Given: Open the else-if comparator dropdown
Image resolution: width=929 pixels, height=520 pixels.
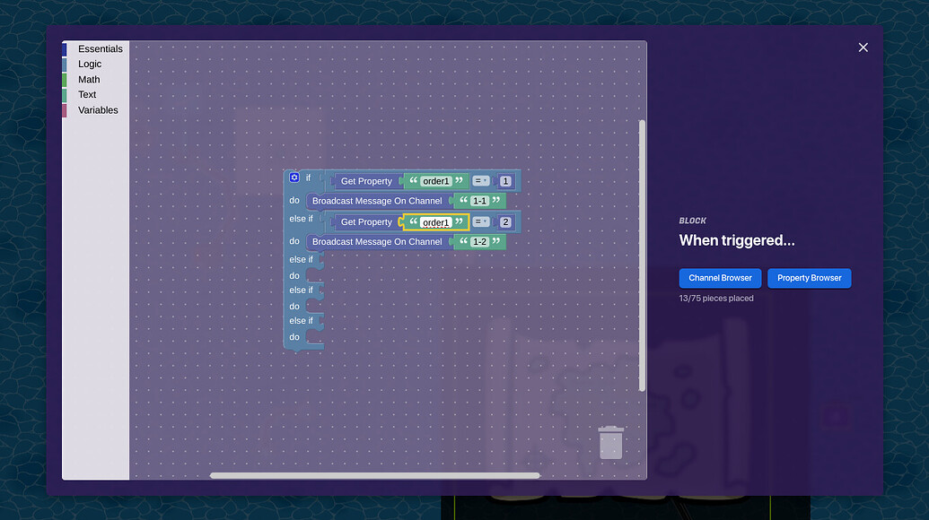Looking at the screenshot, I should pyautogui.click(x=480, y=221).
